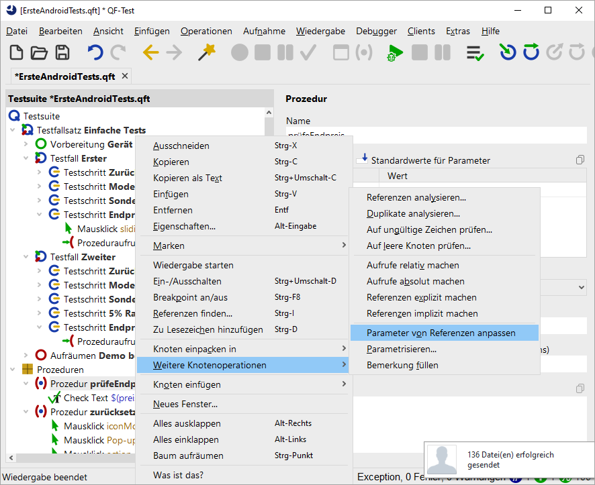This screenshot has width=595, height=485.
Task: Go back with the yellow left arrow
Action: click(150, 52)
